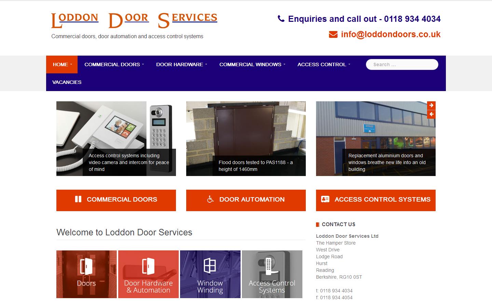Open the Window Winding tile

pyautogui.click(x=210, y=274)
